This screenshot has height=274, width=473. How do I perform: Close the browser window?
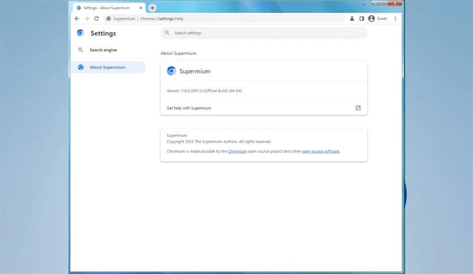(395, 3)
